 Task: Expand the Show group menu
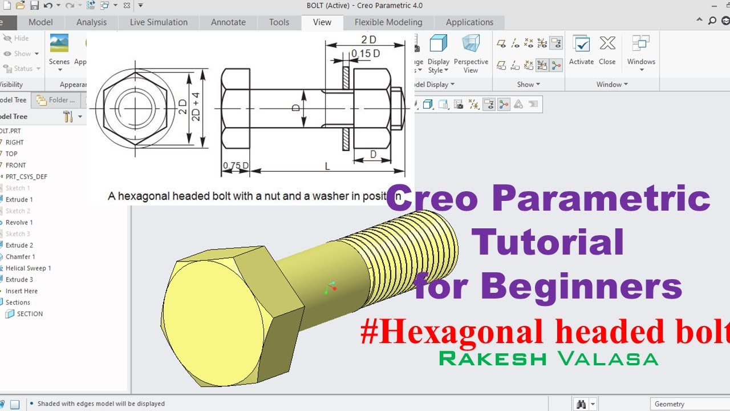[x=529, y=84]
